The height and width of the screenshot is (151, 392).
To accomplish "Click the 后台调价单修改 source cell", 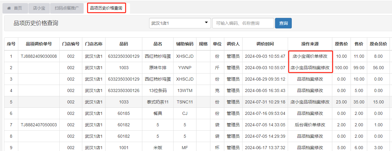I will [310, 125].
